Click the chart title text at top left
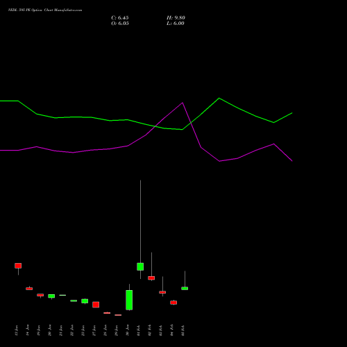The width and height of the screenshot is (347, 347). coord(45,10)
